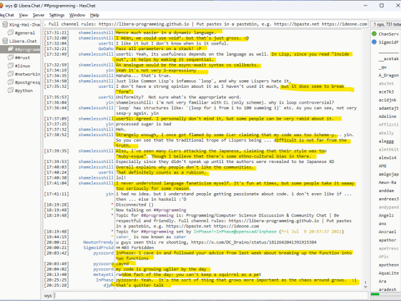Click the wys nickname button
Screen dimensions: 401x301
tap(48, 295)
